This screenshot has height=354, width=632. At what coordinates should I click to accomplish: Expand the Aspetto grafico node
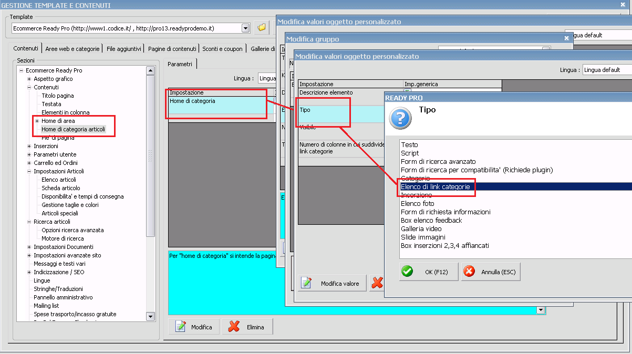coord(29,79)
